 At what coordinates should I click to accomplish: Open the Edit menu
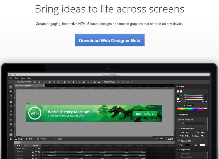click(17, 78)
